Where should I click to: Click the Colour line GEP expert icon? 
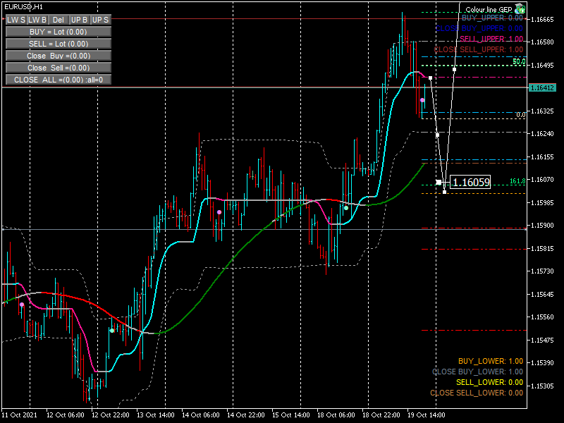(x=520, y=9)
